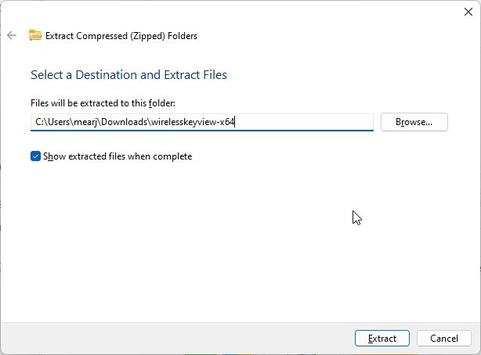The height and width of the screenshot is (355, 481).
Task: Click the "Extract Compressed (Zipped) Folders" title text
Action: click(121, 35)
